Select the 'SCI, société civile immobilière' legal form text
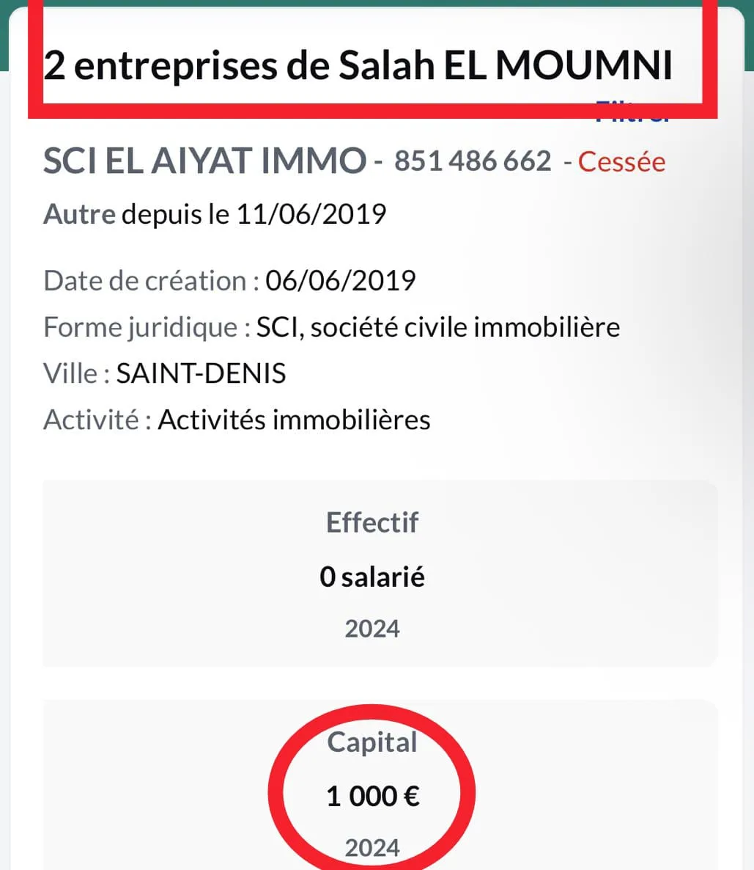 coord(437,327)
